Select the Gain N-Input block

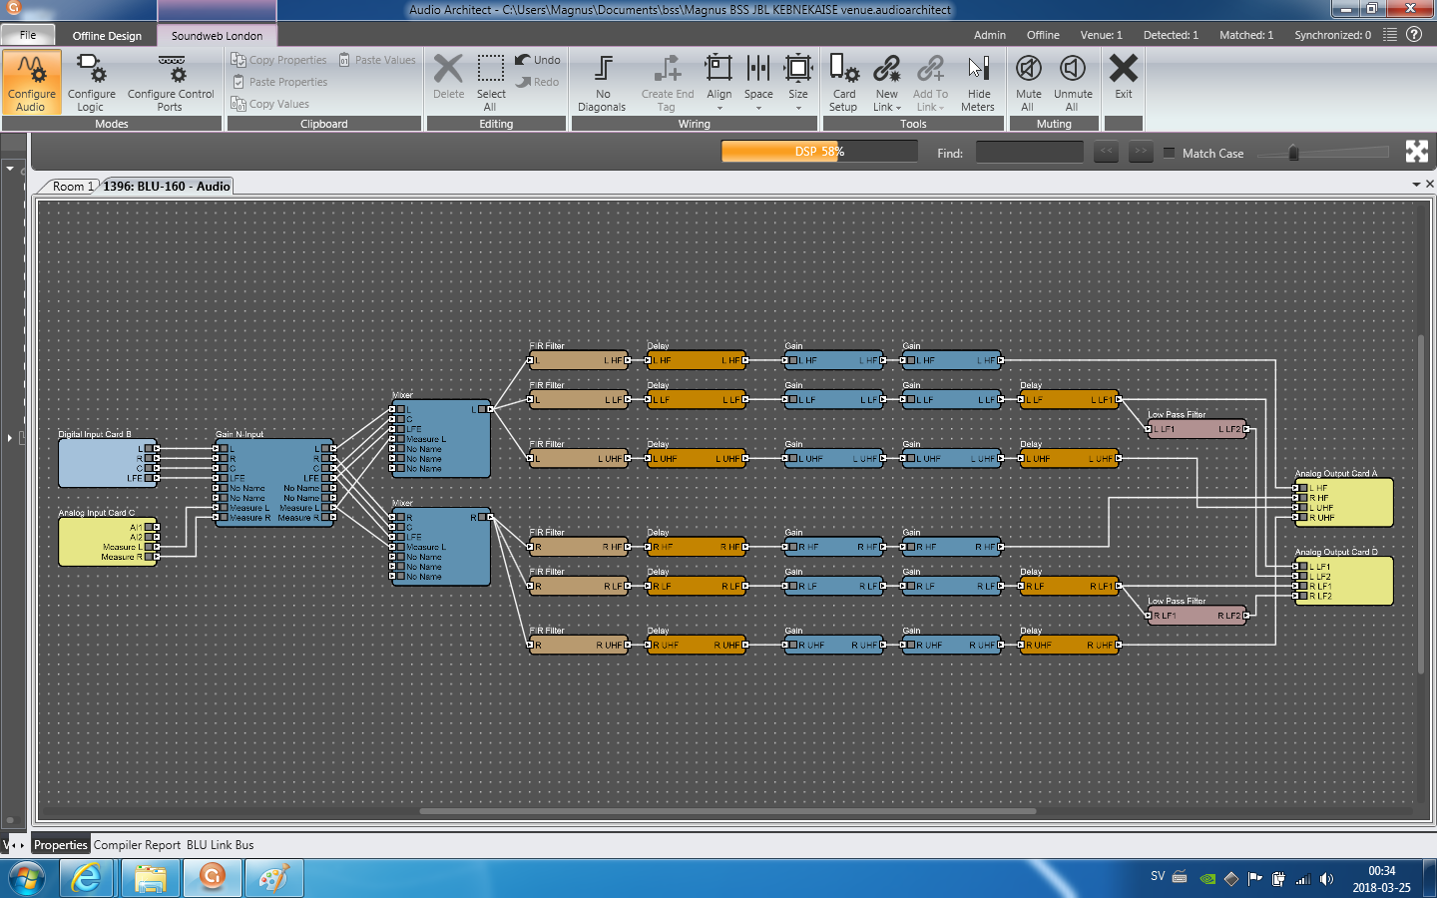coord(274,483)
